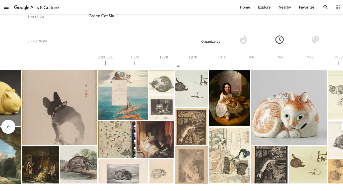
Task: Jump to 1949 on timeline
Action: coord(309,57)
